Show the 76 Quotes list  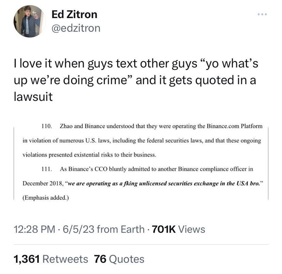[x=119, y=259]
